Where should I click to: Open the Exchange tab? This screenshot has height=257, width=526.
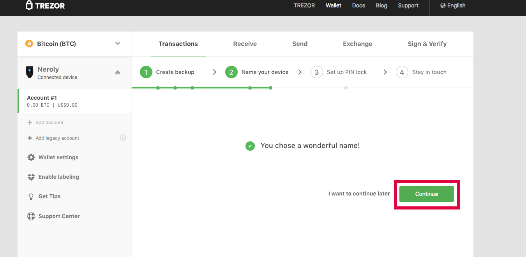tap(357, 44)
